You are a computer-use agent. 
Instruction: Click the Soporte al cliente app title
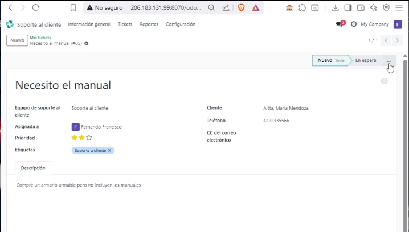pyautogui.click(x=39, y=25)
